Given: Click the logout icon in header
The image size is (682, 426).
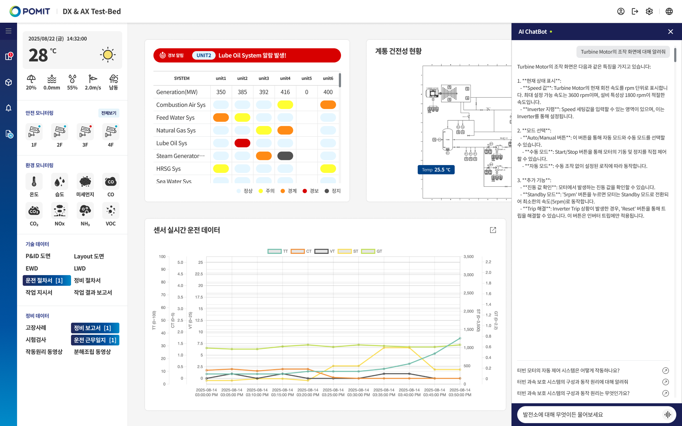Looking at the screenshot, I should 635,11.
